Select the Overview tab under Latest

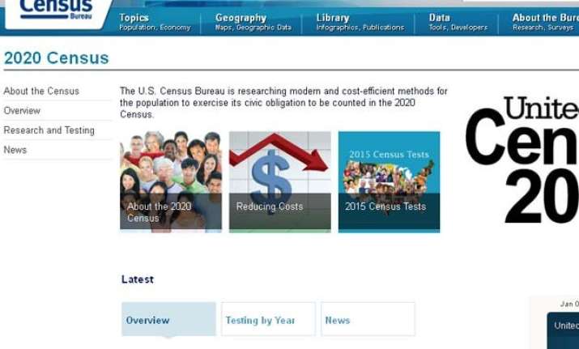coord(168,319)
